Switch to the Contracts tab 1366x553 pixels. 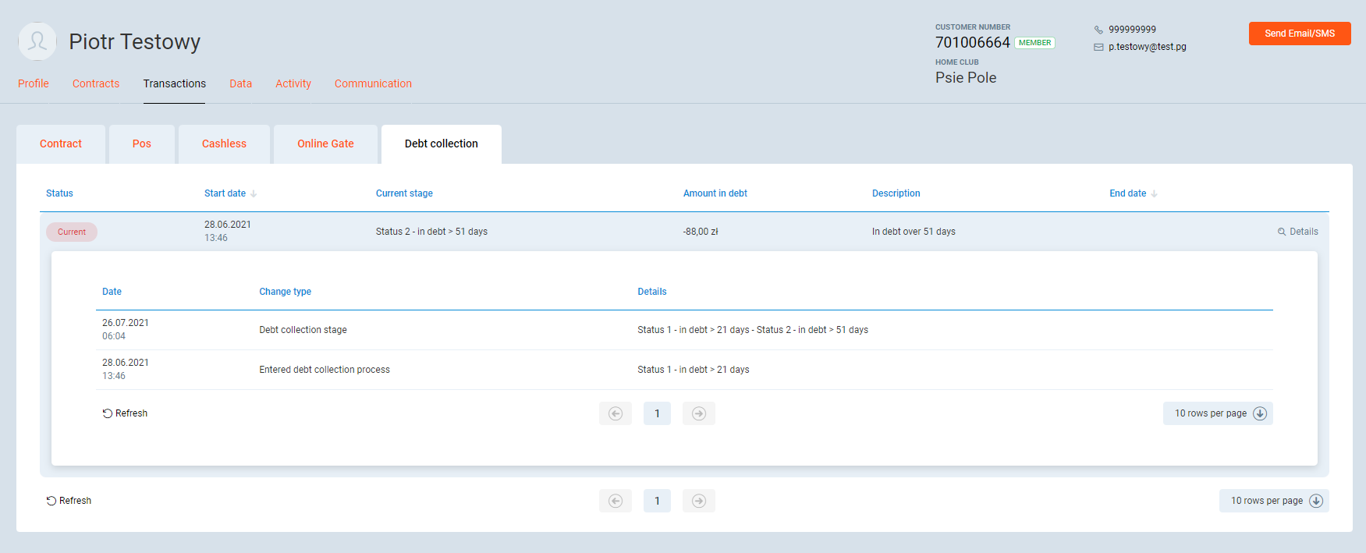point(96,83)
